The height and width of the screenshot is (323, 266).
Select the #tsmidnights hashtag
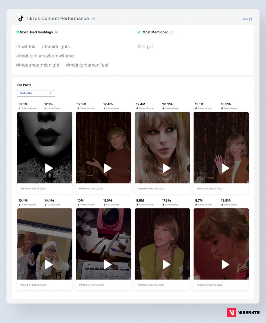(56, 47)
